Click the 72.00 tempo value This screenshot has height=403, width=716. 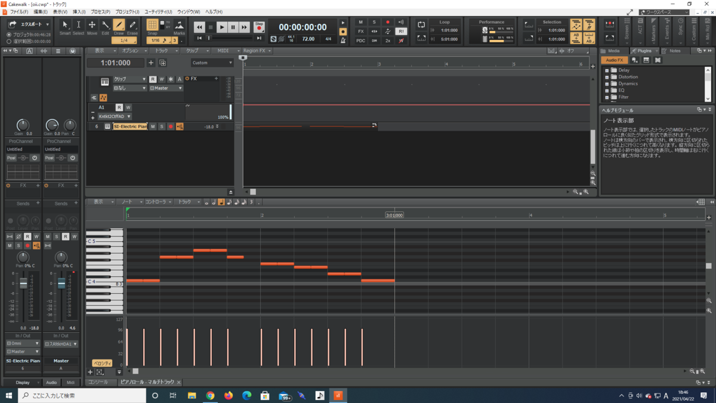point(308,39)
